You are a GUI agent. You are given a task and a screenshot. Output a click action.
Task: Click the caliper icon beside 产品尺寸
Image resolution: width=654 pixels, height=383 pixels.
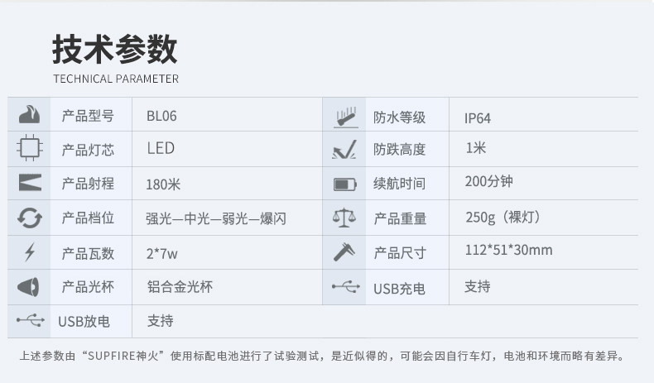(344, 251)
